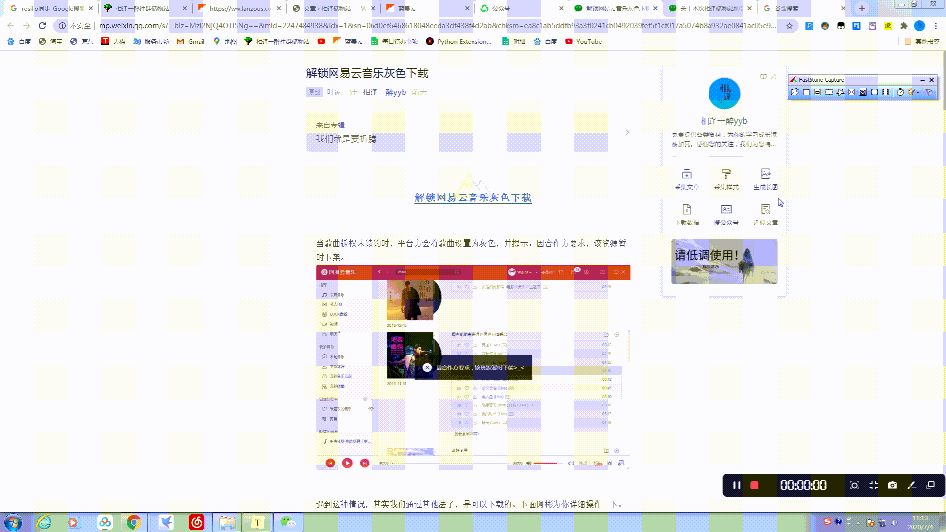Click recorder region focus icon
The width and height of the screenshot is (946, 532).
coord(854,485)
